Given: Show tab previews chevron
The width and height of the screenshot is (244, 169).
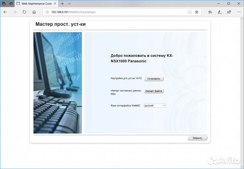Looking at the screenshot, I should [69, 4].
